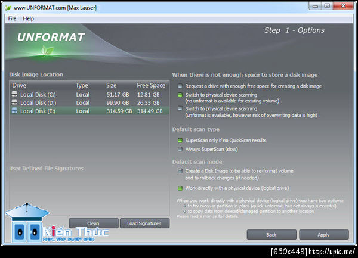The image size is (358, 258).
Task: Click the Local Disk (E:) drive icon
Action: click(x=14, y=111)
